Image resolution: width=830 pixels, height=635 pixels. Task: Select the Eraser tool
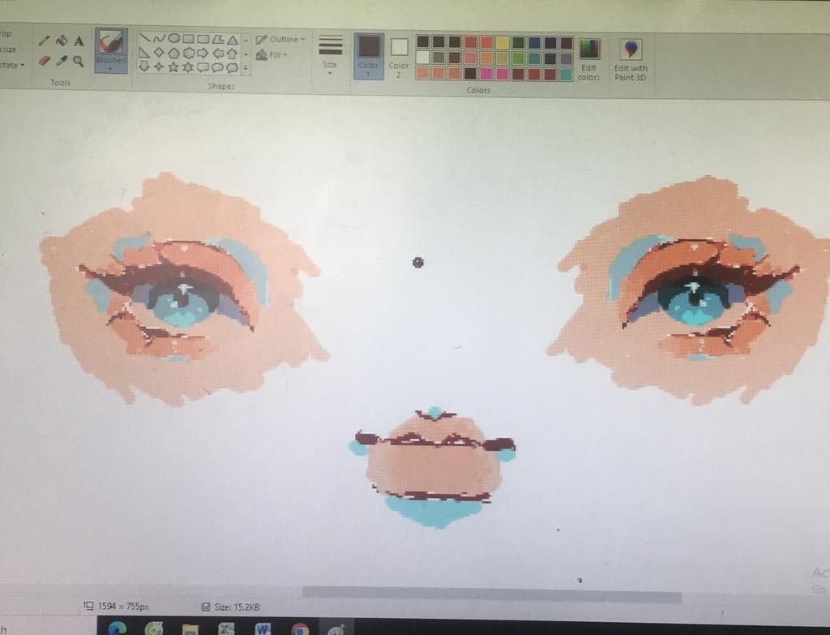(44, 61)
